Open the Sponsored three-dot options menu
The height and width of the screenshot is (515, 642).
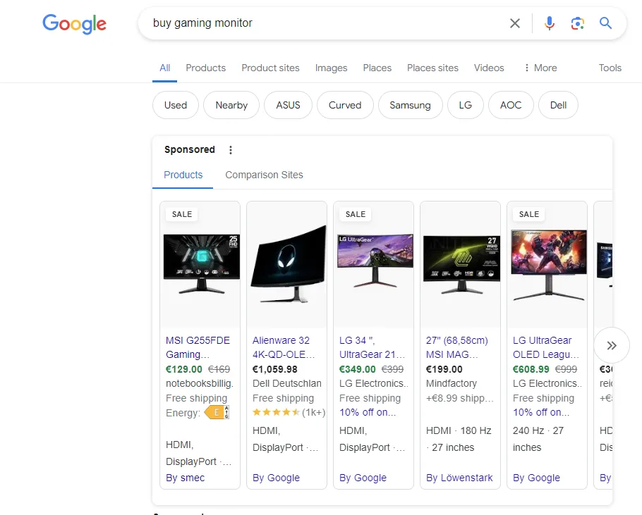230,150
